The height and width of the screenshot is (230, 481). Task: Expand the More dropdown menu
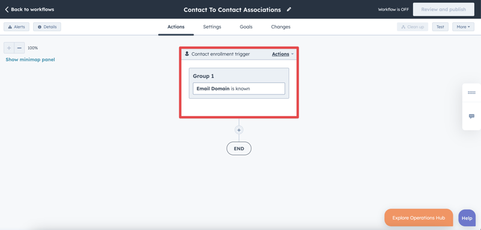pyautogui.click(x=463, y=26)
